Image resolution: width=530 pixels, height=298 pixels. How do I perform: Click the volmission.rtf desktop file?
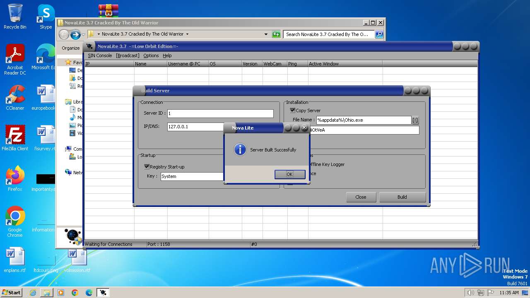point(77,260)
